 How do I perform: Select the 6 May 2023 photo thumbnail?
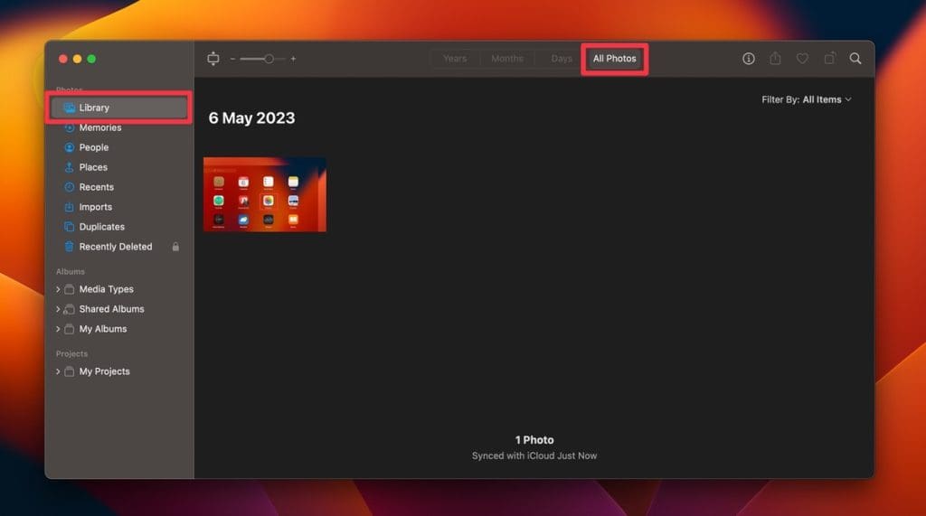pyautogui.click(x=265, y=194)
